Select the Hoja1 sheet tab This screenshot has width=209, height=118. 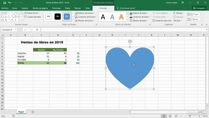(21, 112)
